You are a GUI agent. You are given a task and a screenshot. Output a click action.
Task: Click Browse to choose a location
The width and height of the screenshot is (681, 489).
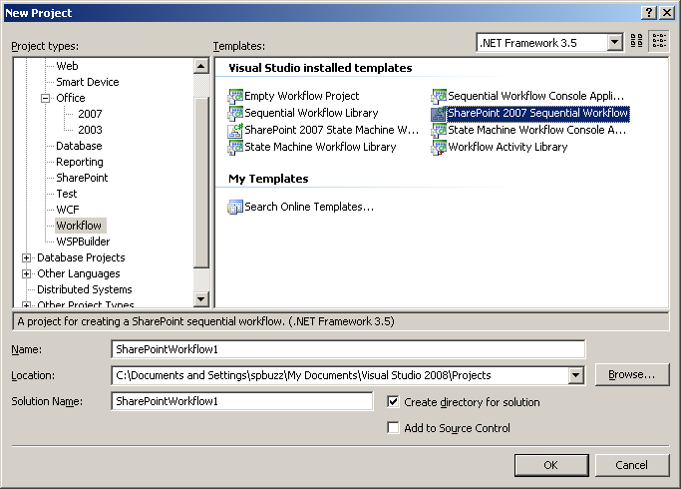pyautogui.click(x=632, y=374)
